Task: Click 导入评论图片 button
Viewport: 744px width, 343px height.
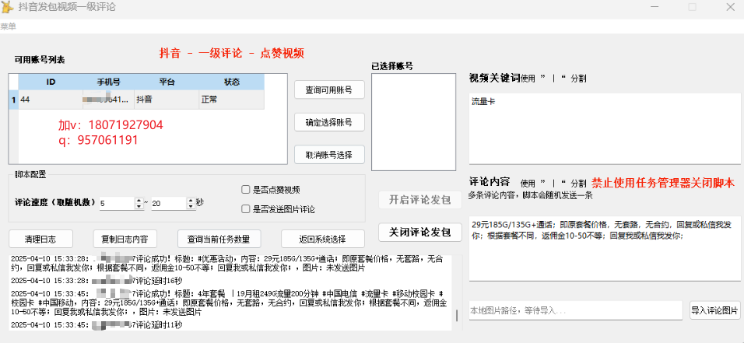Action: coord(715,310)
